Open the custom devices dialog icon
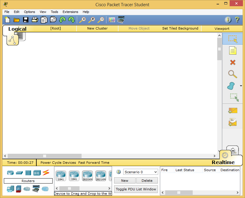This screenshot has height=198, width=245. [121, 20]
